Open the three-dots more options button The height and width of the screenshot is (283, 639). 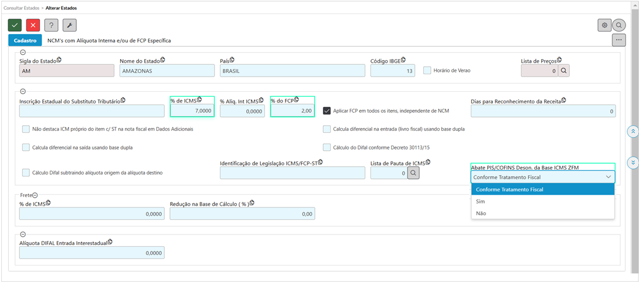[x=618, y=40]
